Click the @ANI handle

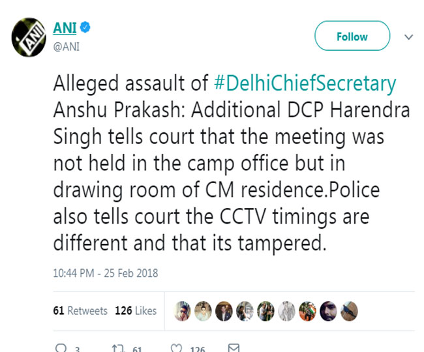[x=66, y=46]
